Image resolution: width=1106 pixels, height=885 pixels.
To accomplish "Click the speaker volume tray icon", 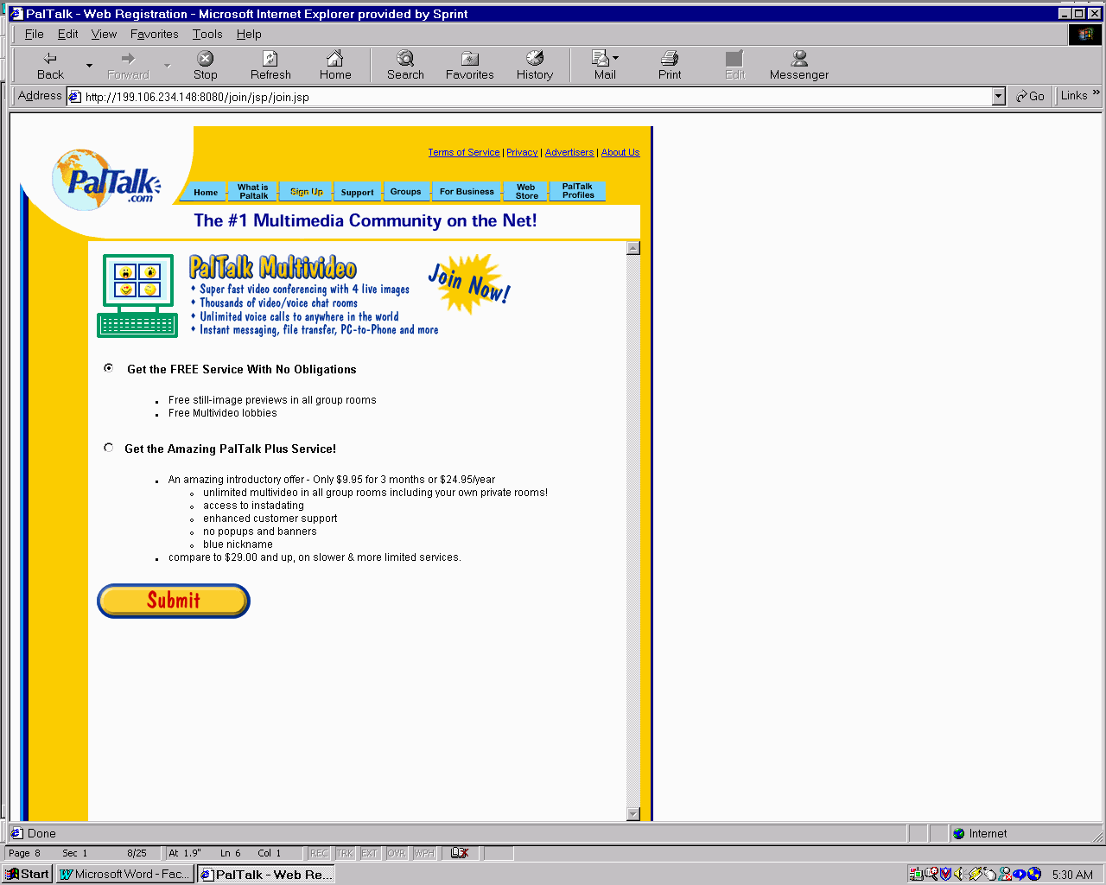I will [959, 874].
